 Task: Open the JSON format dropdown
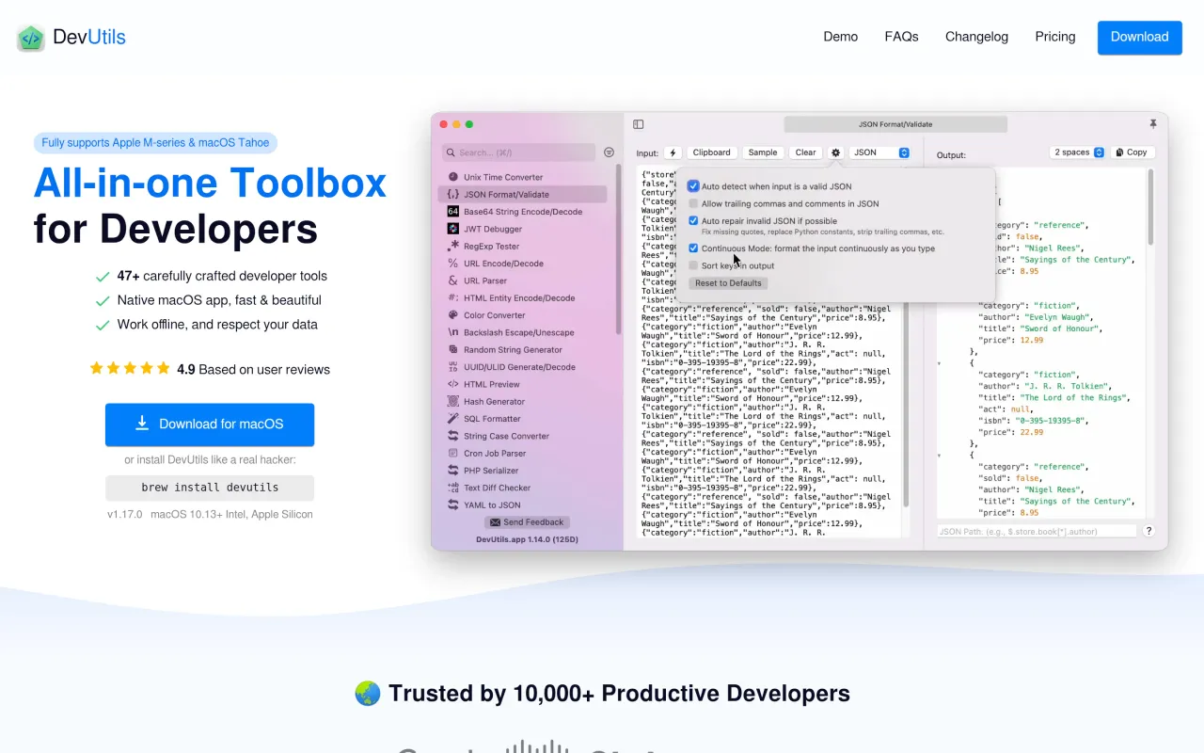coord(879,152)
